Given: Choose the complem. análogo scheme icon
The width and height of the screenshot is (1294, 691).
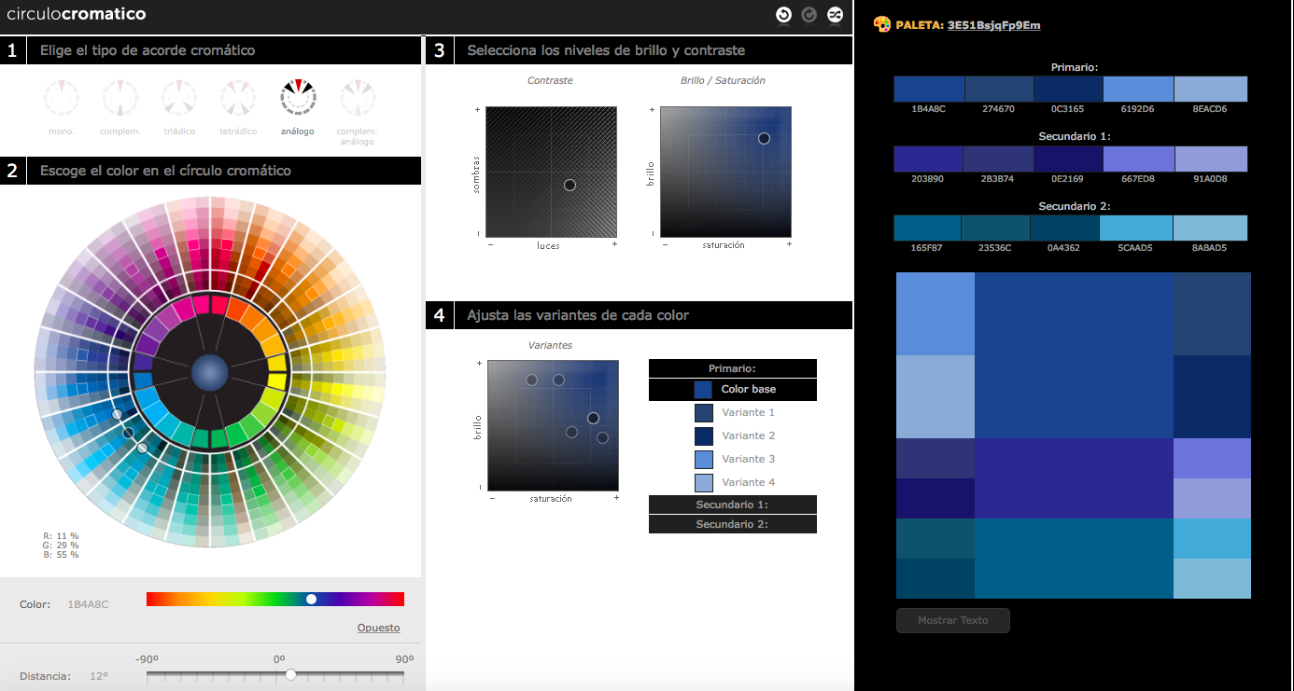Looking at the screenshot, I should tap(357, 97).
